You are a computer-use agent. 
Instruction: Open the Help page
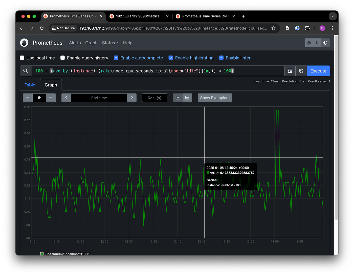click(x=128, y=43)
